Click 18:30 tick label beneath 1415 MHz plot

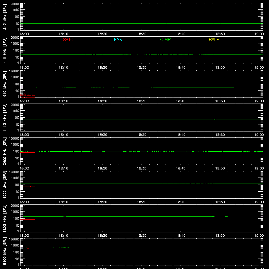coord(142,135)
